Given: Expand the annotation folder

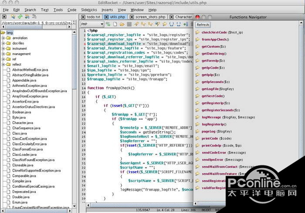Looking at the screenshot, I should pos(3,38).
